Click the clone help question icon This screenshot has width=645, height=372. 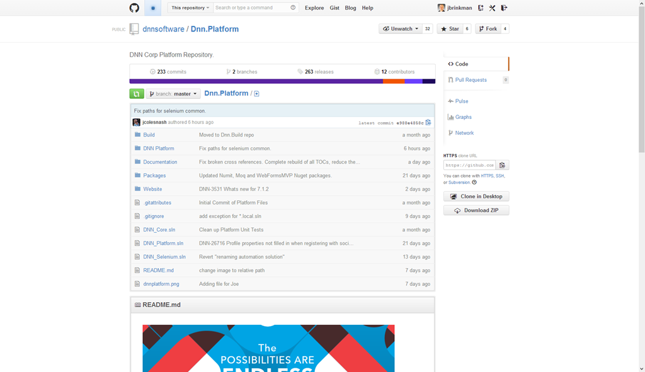tap(474, 183)
